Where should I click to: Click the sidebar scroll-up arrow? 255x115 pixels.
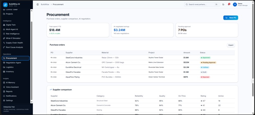coord(32,11)
